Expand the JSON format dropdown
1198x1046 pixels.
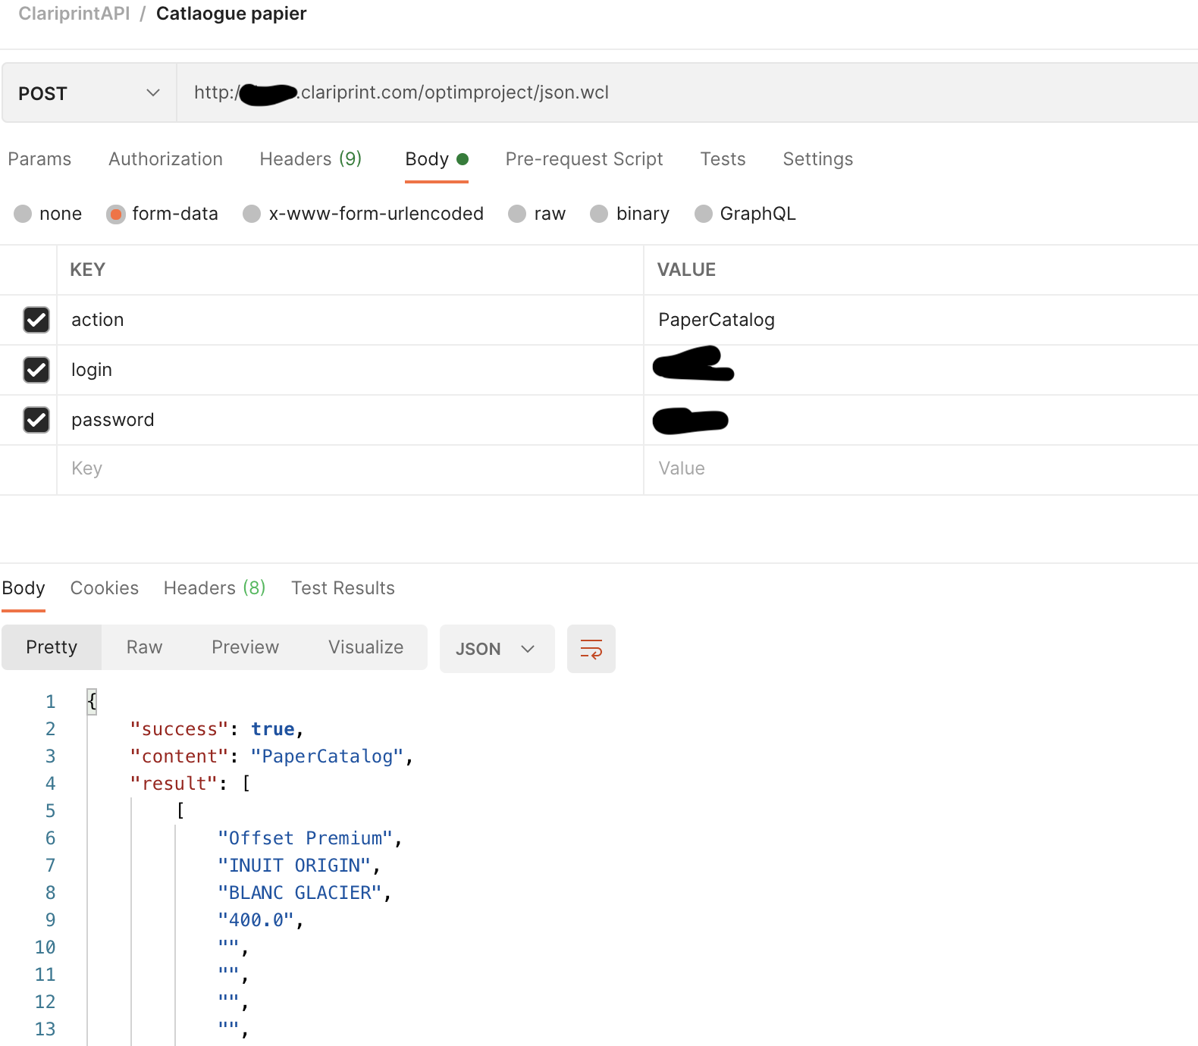pos(497,649)
